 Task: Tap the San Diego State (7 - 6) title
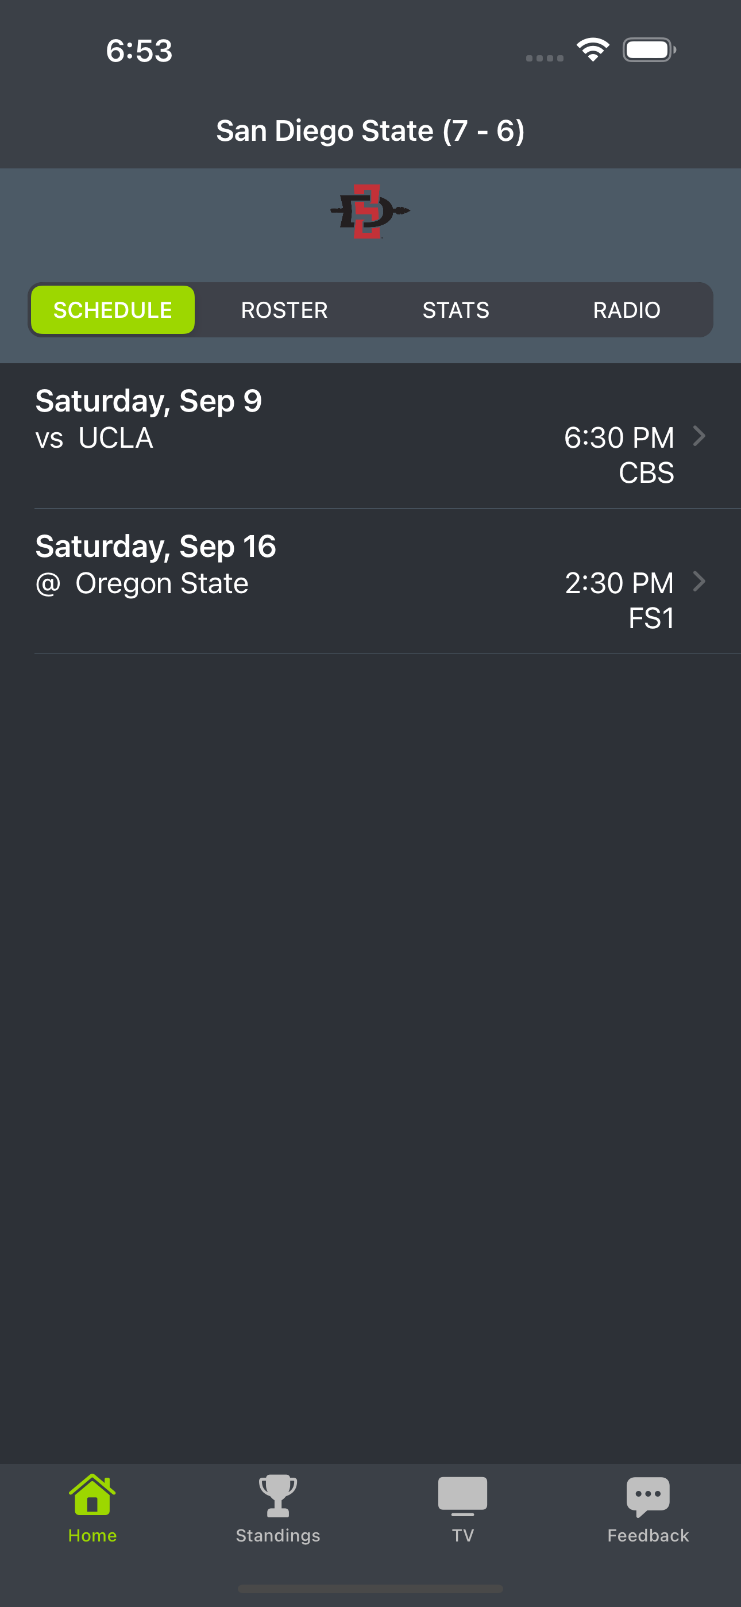370,130
